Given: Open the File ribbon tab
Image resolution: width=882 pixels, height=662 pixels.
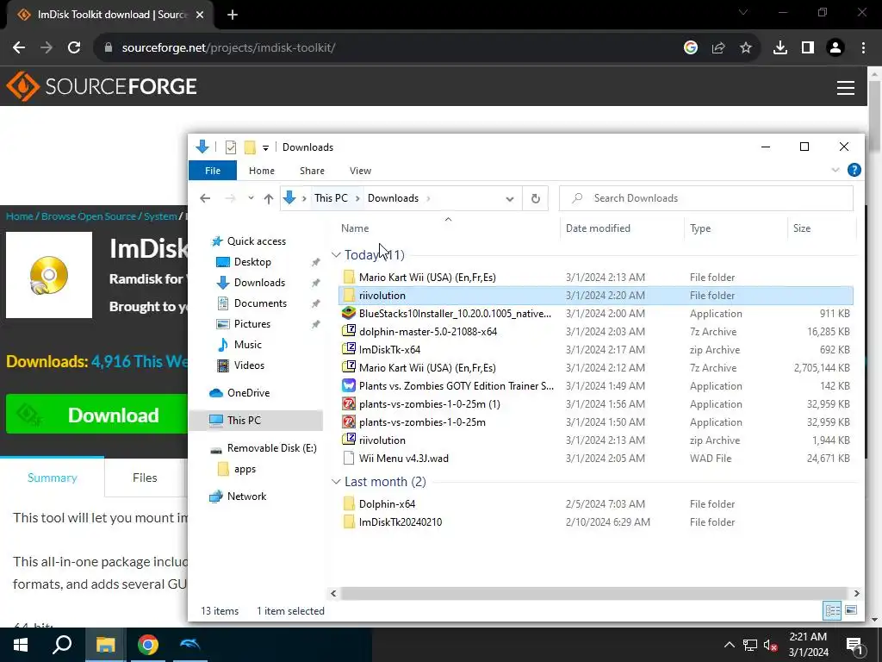Looking at the screenshot, I should click(x=213, y=171).
